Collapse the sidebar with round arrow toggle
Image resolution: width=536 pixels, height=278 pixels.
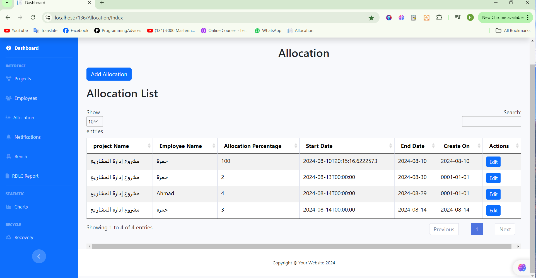pyautogui.click(x=39, y=256)
